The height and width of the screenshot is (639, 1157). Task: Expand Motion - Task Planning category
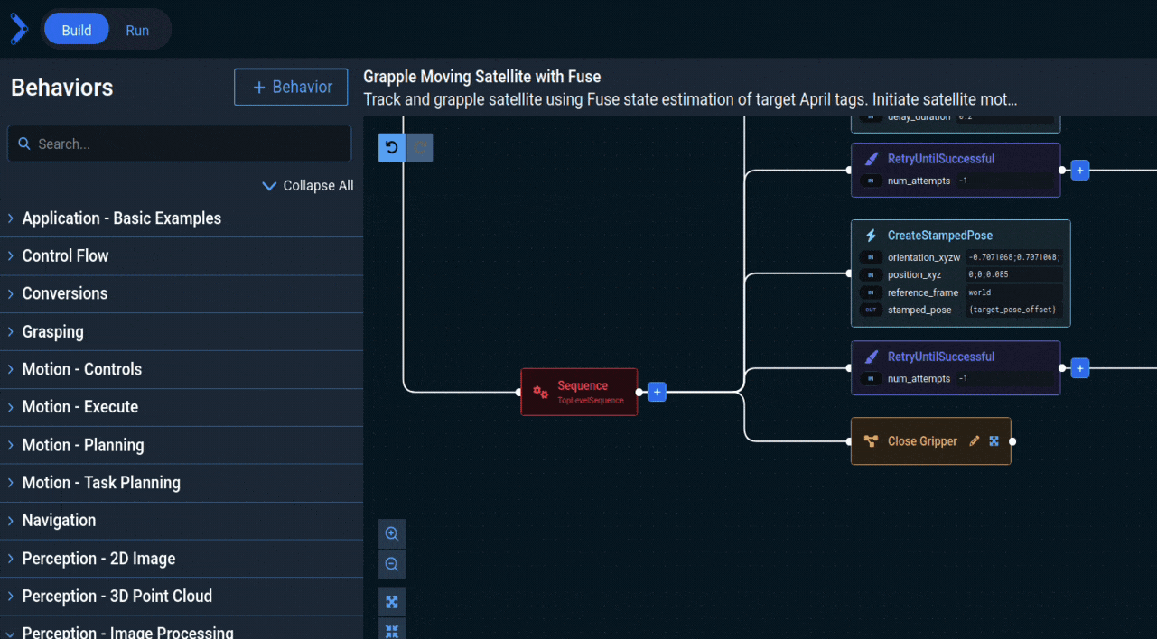coord(181,483)
